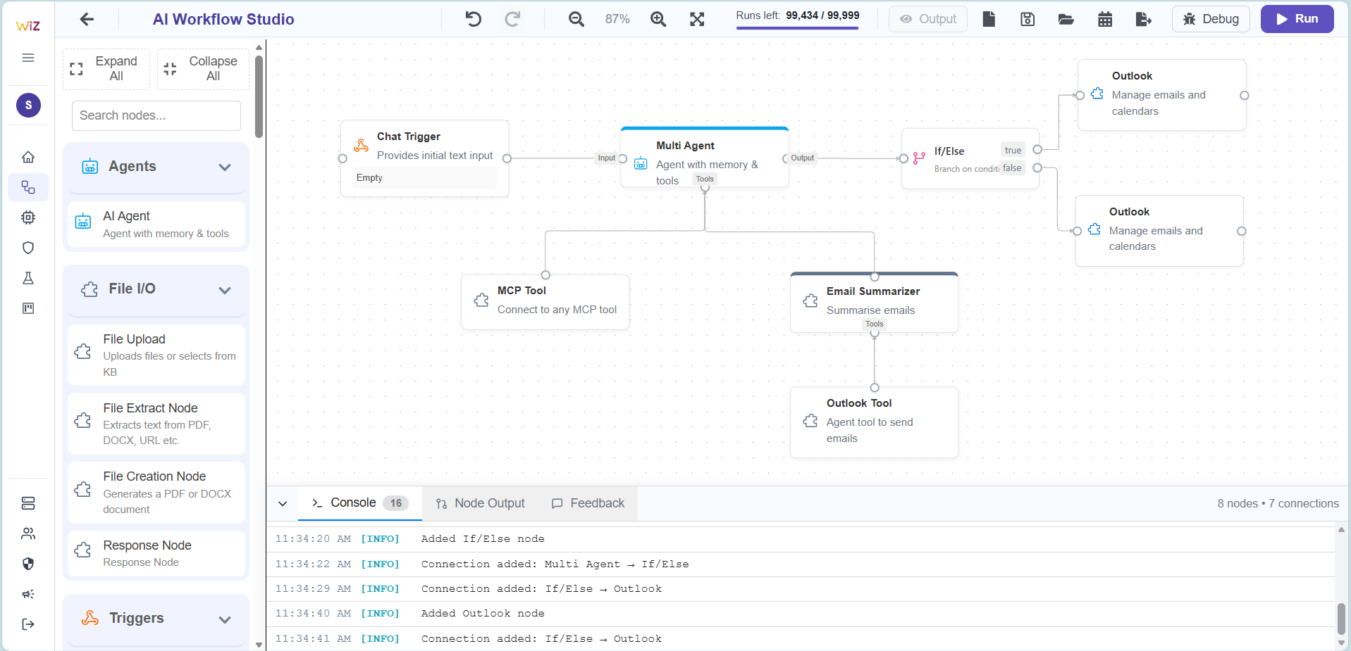Open the Feedback tab
This screenshot has height=651, width=1351.
click(x=588, y=503)
